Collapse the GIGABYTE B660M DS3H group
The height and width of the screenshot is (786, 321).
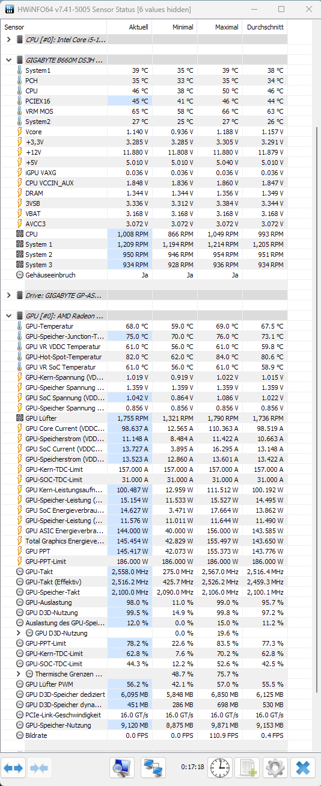click(x=8, y=60)
